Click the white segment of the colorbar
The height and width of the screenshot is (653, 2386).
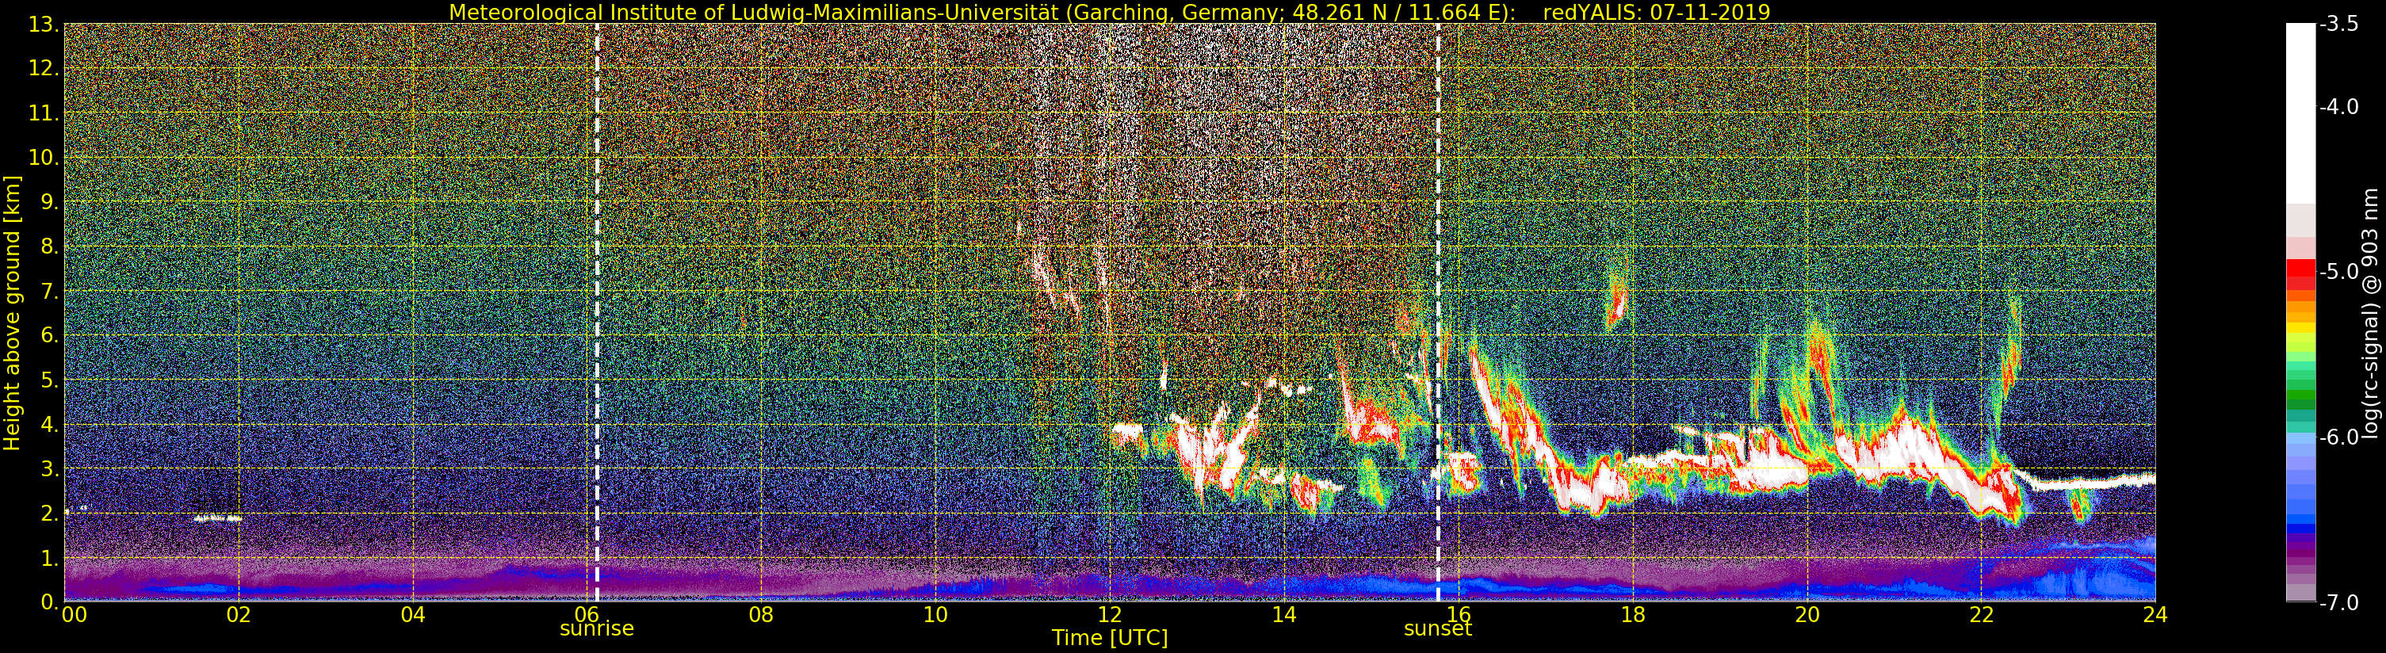point(2300,113)
